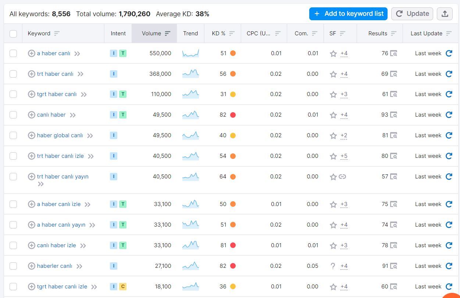Expand double-chevron for 'a haber canlı izle'
The height and width of the screenshot is (298, 460).
click(88, 205)
